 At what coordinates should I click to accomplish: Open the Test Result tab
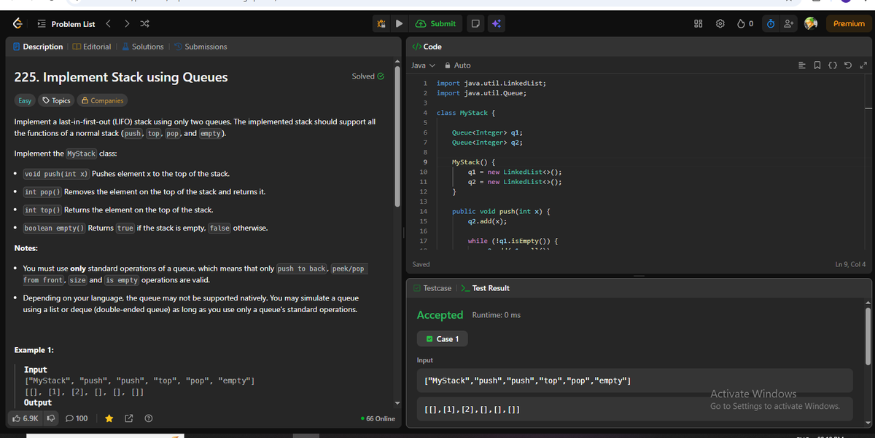tap(486, 288)
